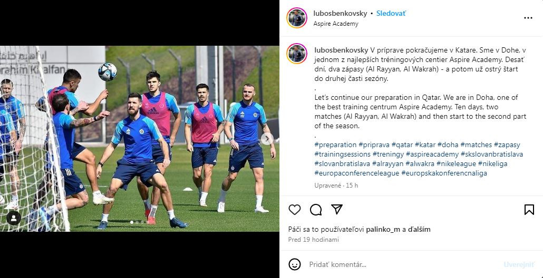Viewport: 543px width, 278px height.
Task: Open lubosbenkovsky avatar beside caption
Action: point(297,54)
